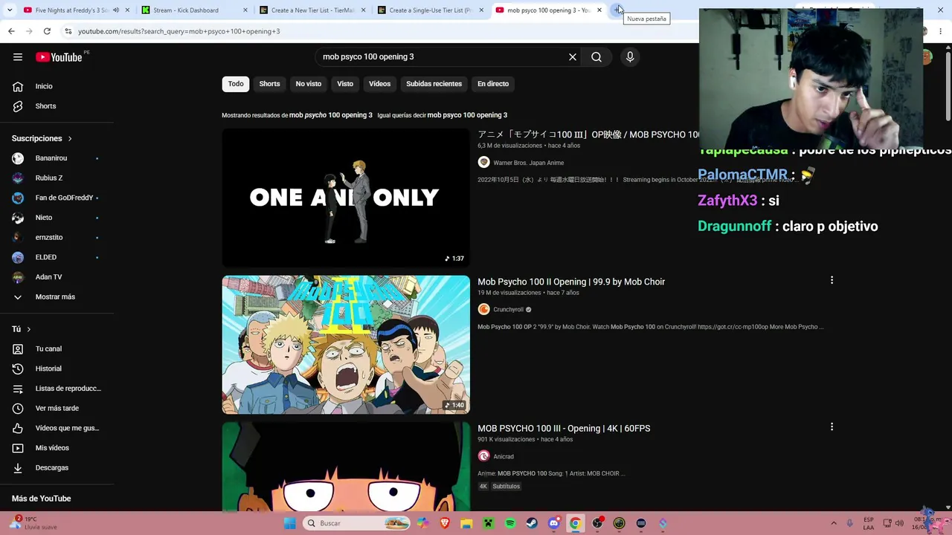Go to the YouTube home logo
Screen dimensions: 952x535
pyautogui.click(x=59, y=57)
